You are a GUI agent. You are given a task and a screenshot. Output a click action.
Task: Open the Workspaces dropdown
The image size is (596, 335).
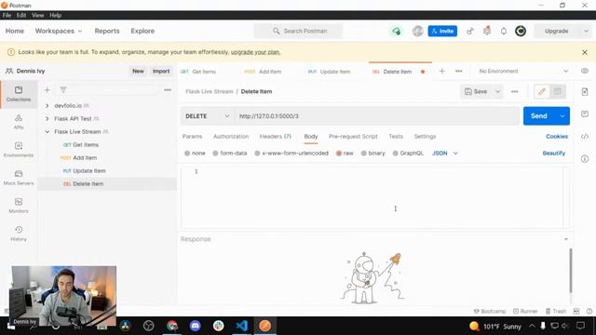pyautogui.click(x=58, y=31)
